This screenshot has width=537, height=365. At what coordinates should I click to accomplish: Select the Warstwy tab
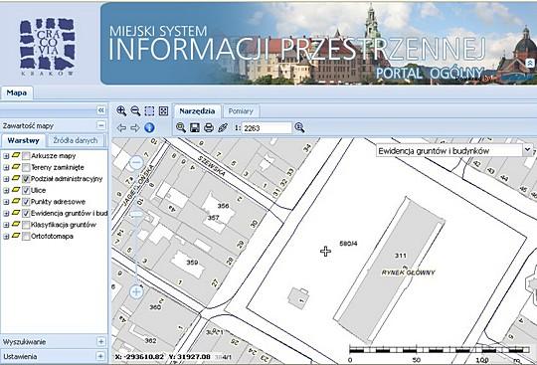tap(23, 140)
